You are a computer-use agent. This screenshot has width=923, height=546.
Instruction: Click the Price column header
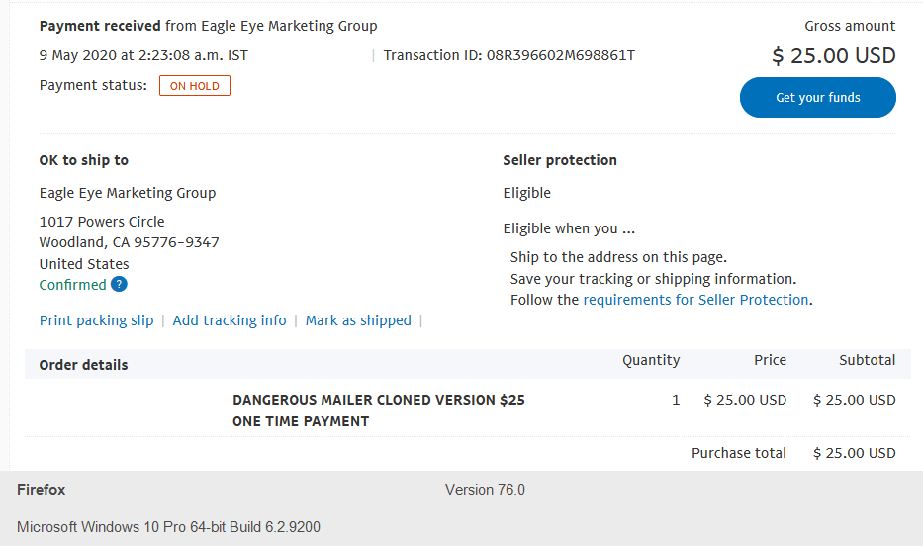pos(770,360)
